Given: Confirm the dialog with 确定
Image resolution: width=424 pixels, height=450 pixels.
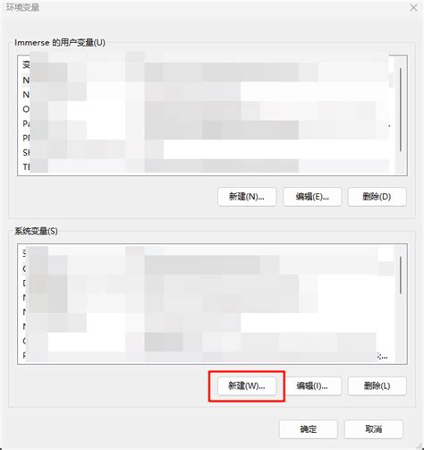Looking at the screenshot, I should pos(309,429).
